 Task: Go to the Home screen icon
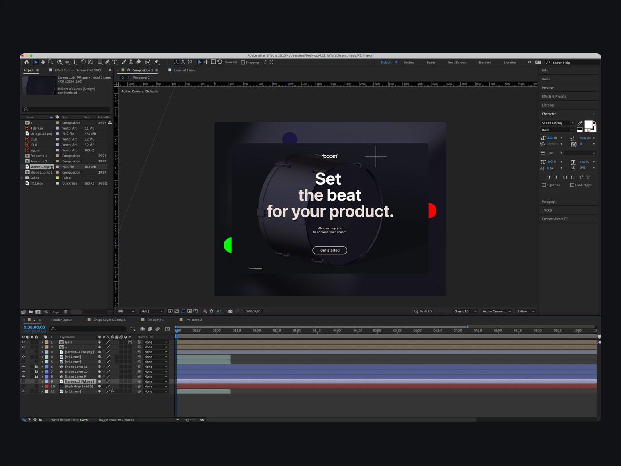(x=27, y=62)
